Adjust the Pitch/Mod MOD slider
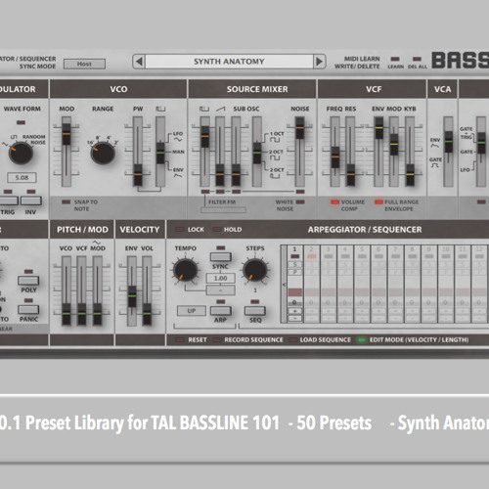This screenshot has height=489, width=489. coord(98,314)
